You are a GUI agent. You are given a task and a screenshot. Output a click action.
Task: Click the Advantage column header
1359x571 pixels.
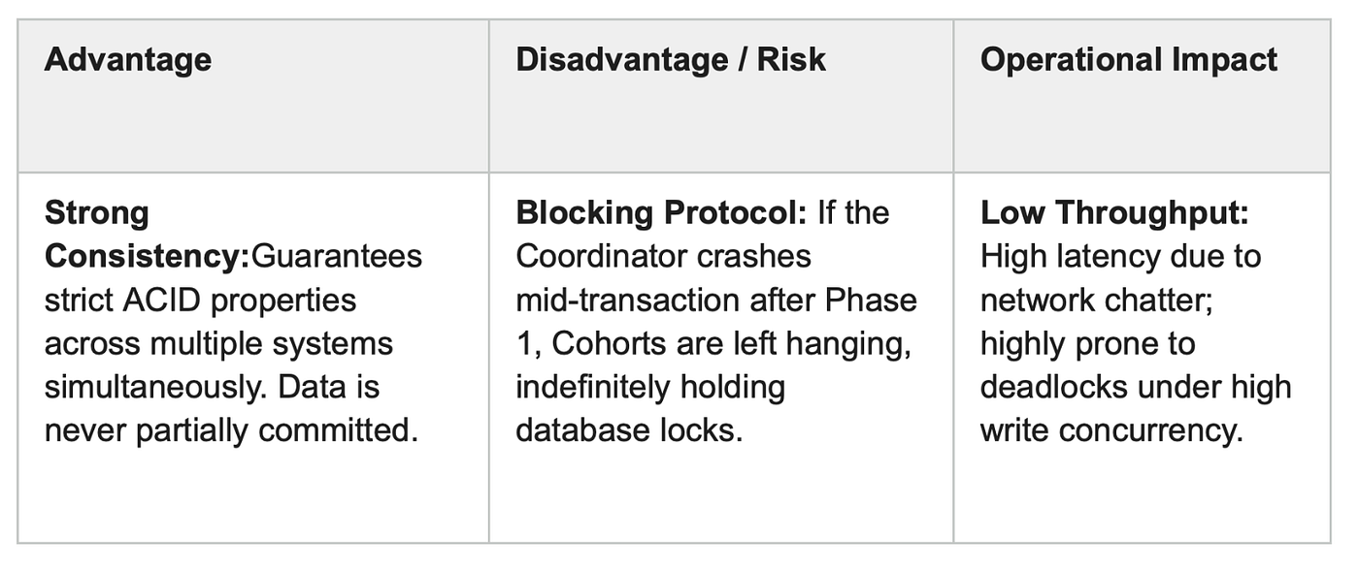128,59
